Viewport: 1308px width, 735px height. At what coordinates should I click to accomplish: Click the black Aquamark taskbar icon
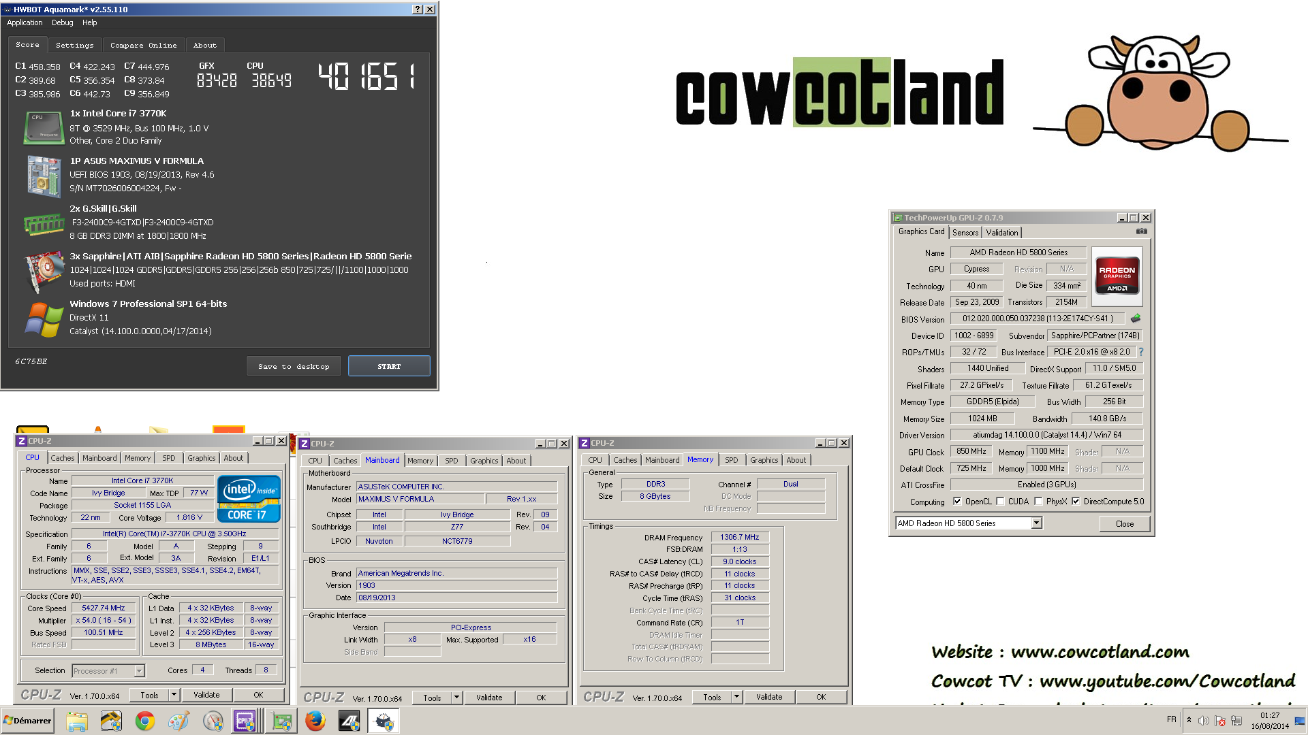coord(349,721)
